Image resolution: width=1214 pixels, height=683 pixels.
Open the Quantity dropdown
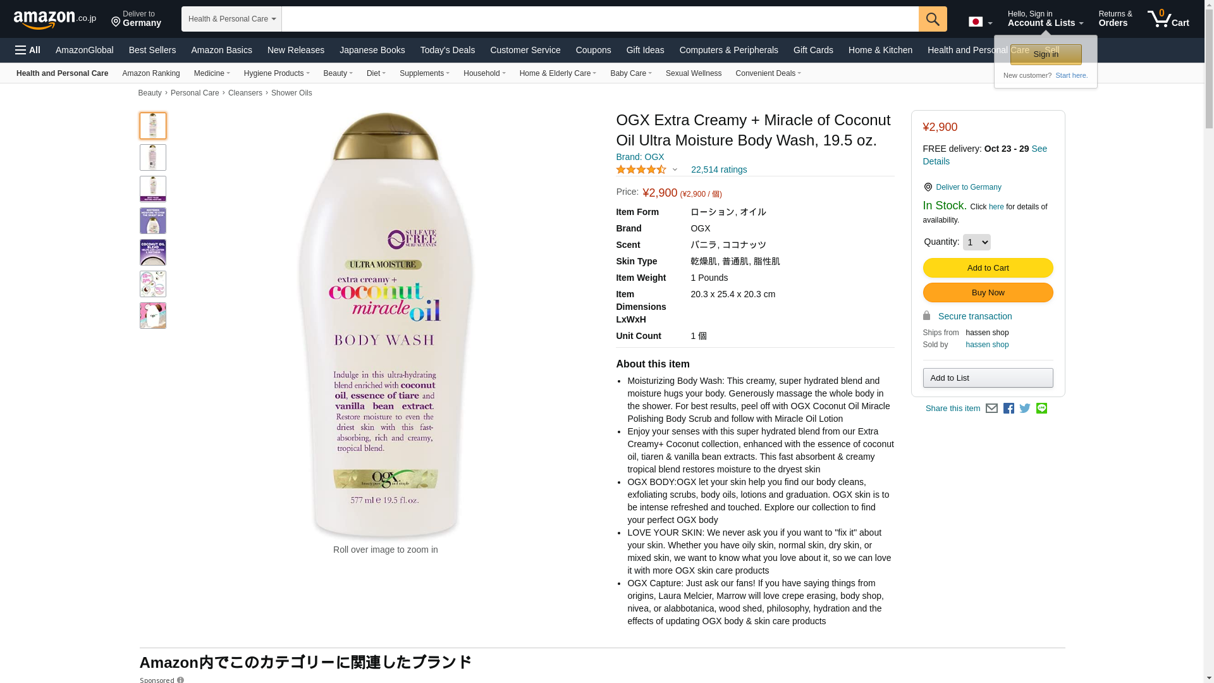976,242
